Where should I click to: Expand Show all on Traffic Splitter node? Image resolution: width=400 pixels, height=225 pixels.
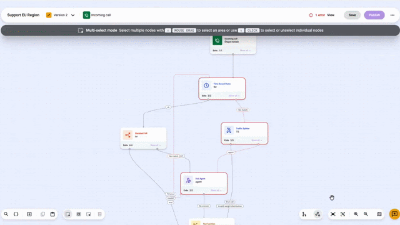257,140
